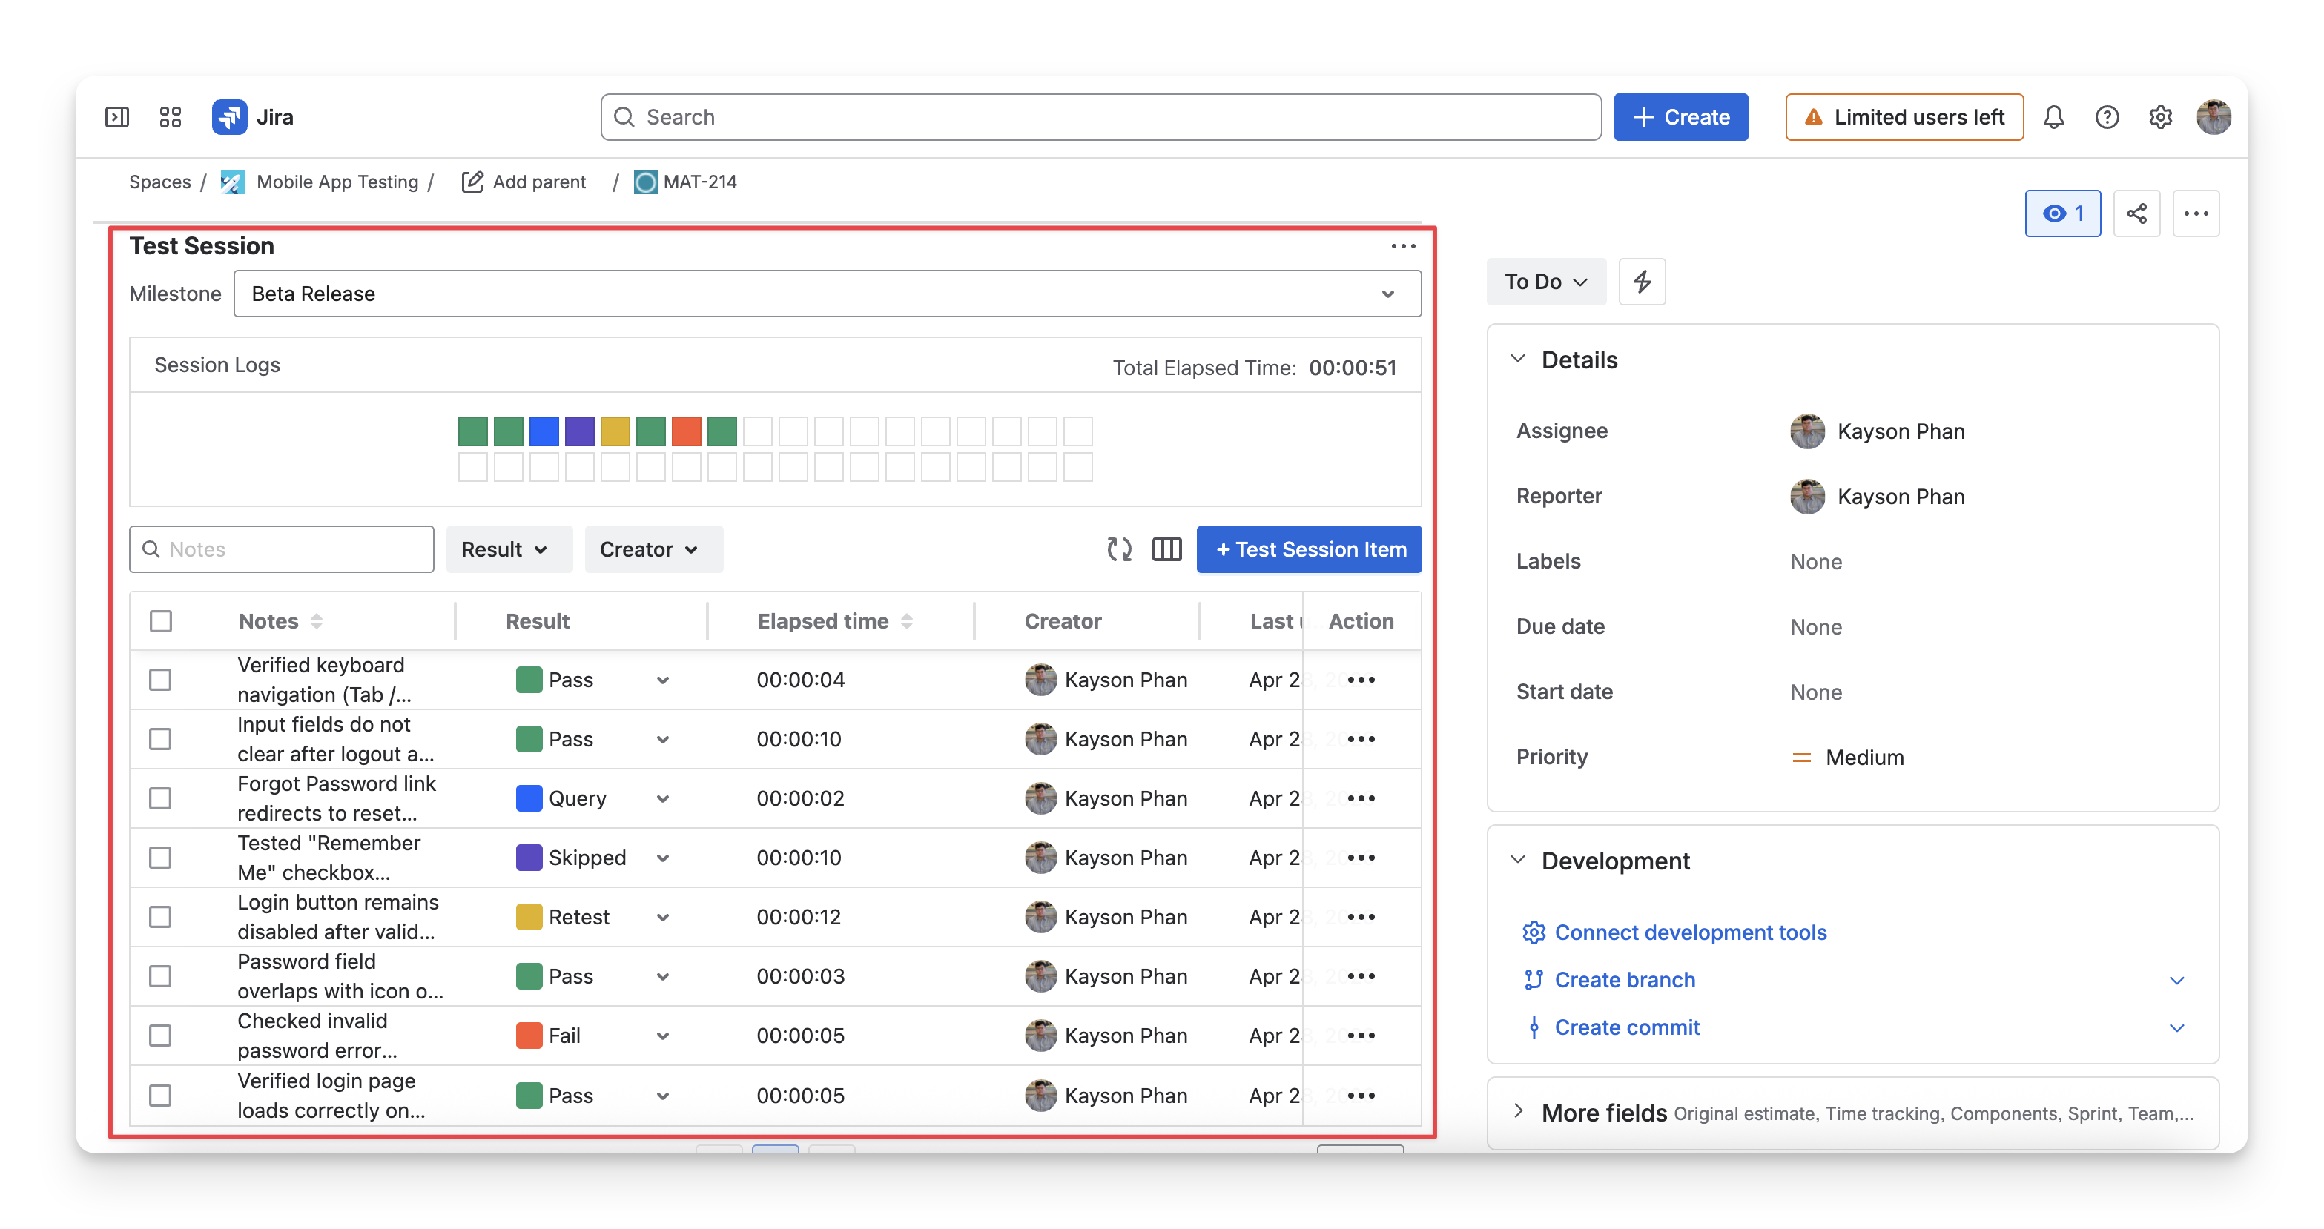Click the refresh session items icon
The image size is (2324, 1229).
pos(1119,549)
